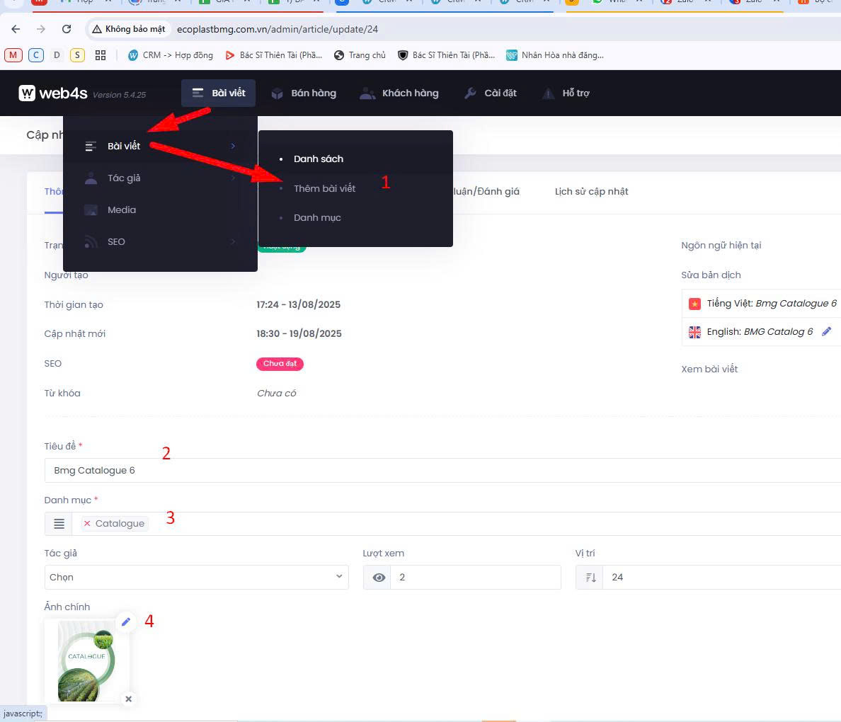Click the category list icon in Danh mục
The width and height of the screenshot is (841, 722).
[59, 524]
